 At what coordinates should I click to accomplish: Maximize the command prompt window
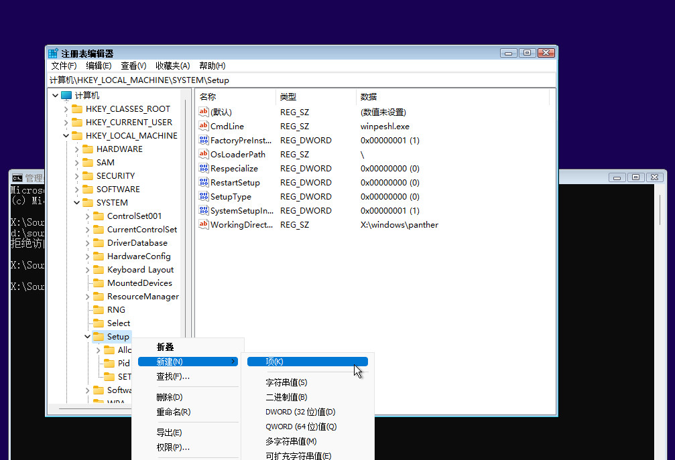click(635, 177)
